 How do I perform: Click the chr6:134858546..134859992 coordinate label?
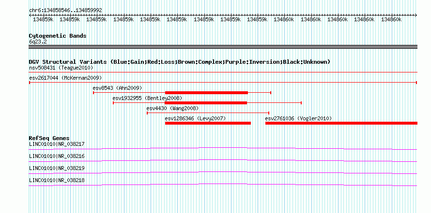[x=65, y=10]
